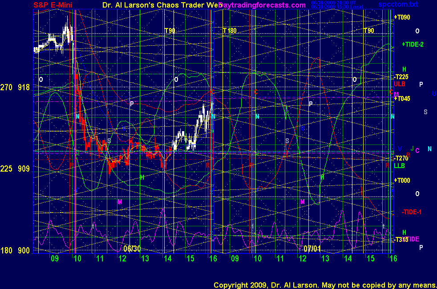Image resolution: width=437 pixels, height=289 pixels.
Task: Select the +T000 line label
Action: [402, 181]
